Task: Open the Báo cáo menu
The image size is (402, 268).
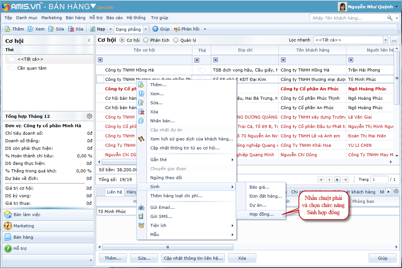Action: (x=114, y=18)
